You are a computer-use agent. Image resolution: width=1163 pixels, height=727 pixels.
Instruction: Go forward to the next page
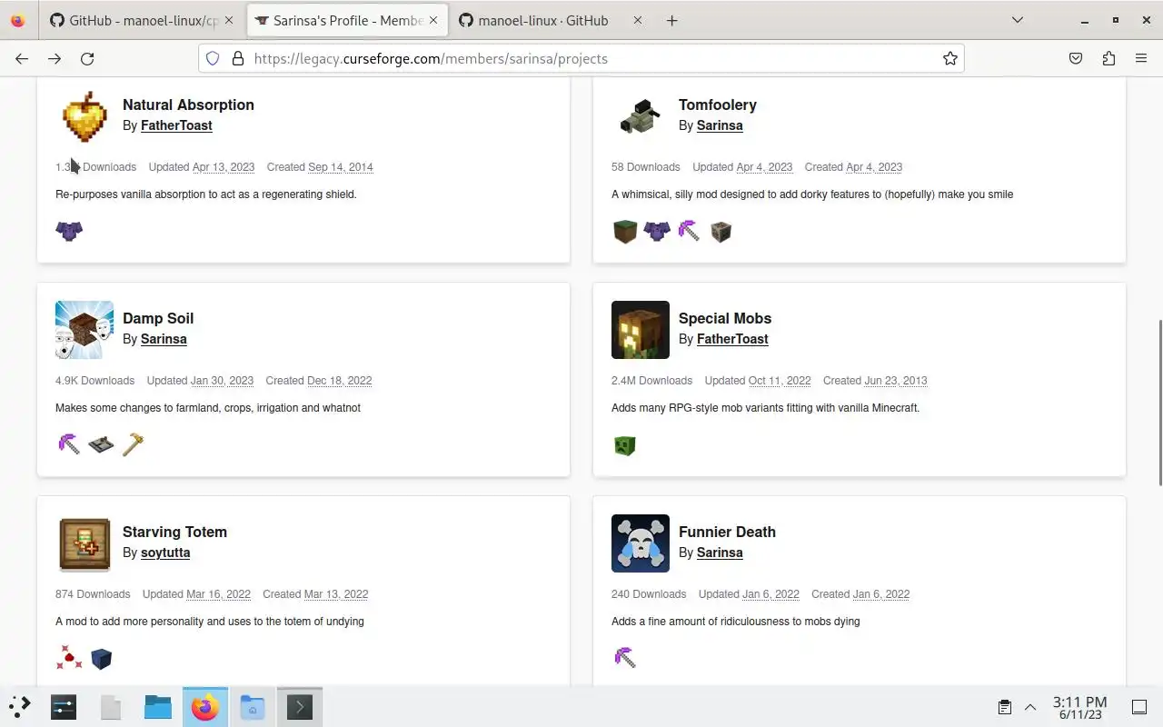point(55,58)
